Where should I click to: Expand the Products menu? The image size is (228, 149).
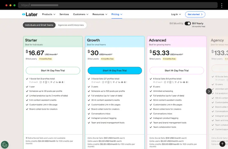tap(49, 14)
